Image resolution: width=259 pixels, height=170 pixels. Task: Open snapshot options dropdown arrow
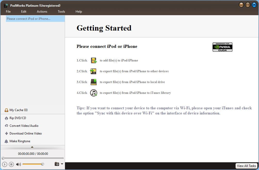click(62, 164)
